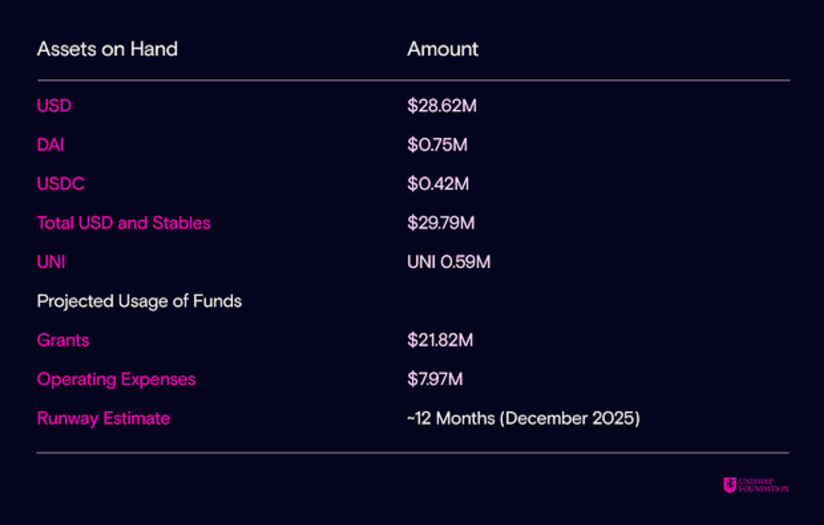
Task: Click the Total USD and Stables label
Action: pos(124,223)
